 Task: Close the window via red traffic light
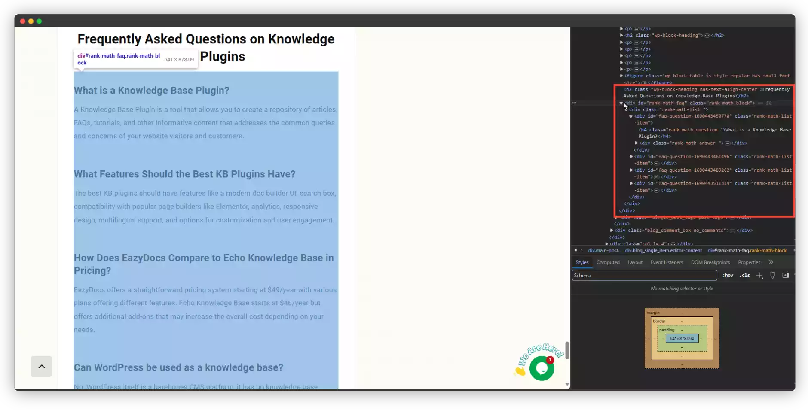23,21
